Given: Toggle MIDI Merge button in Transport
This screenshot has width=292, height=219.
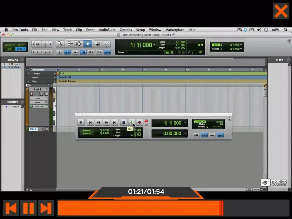Looking at the screenshot, I should (x=212, y=135).
